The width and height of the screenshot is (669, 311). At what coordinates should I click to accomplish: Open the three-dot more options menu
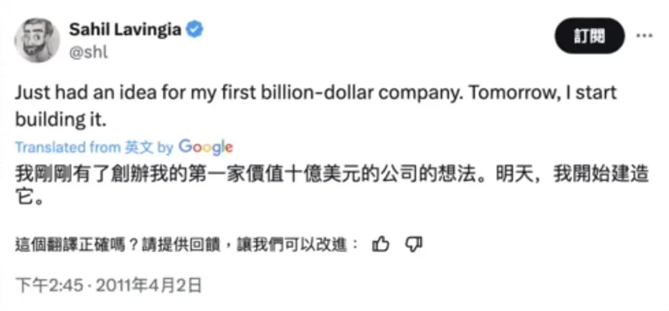point(644,36)
